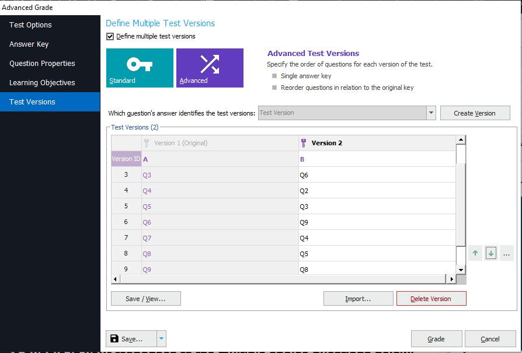
Task: Click the purple key icon beside Version 2
Action: point(303,143)
